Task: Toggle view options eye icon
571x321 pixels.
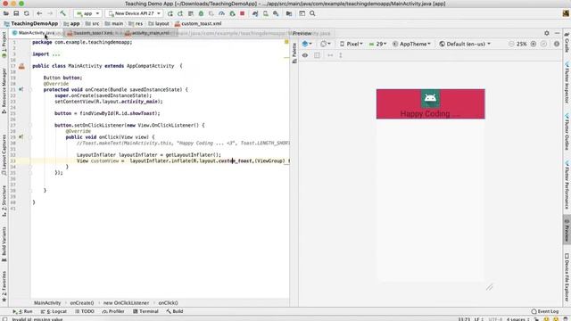Action: 305,55
